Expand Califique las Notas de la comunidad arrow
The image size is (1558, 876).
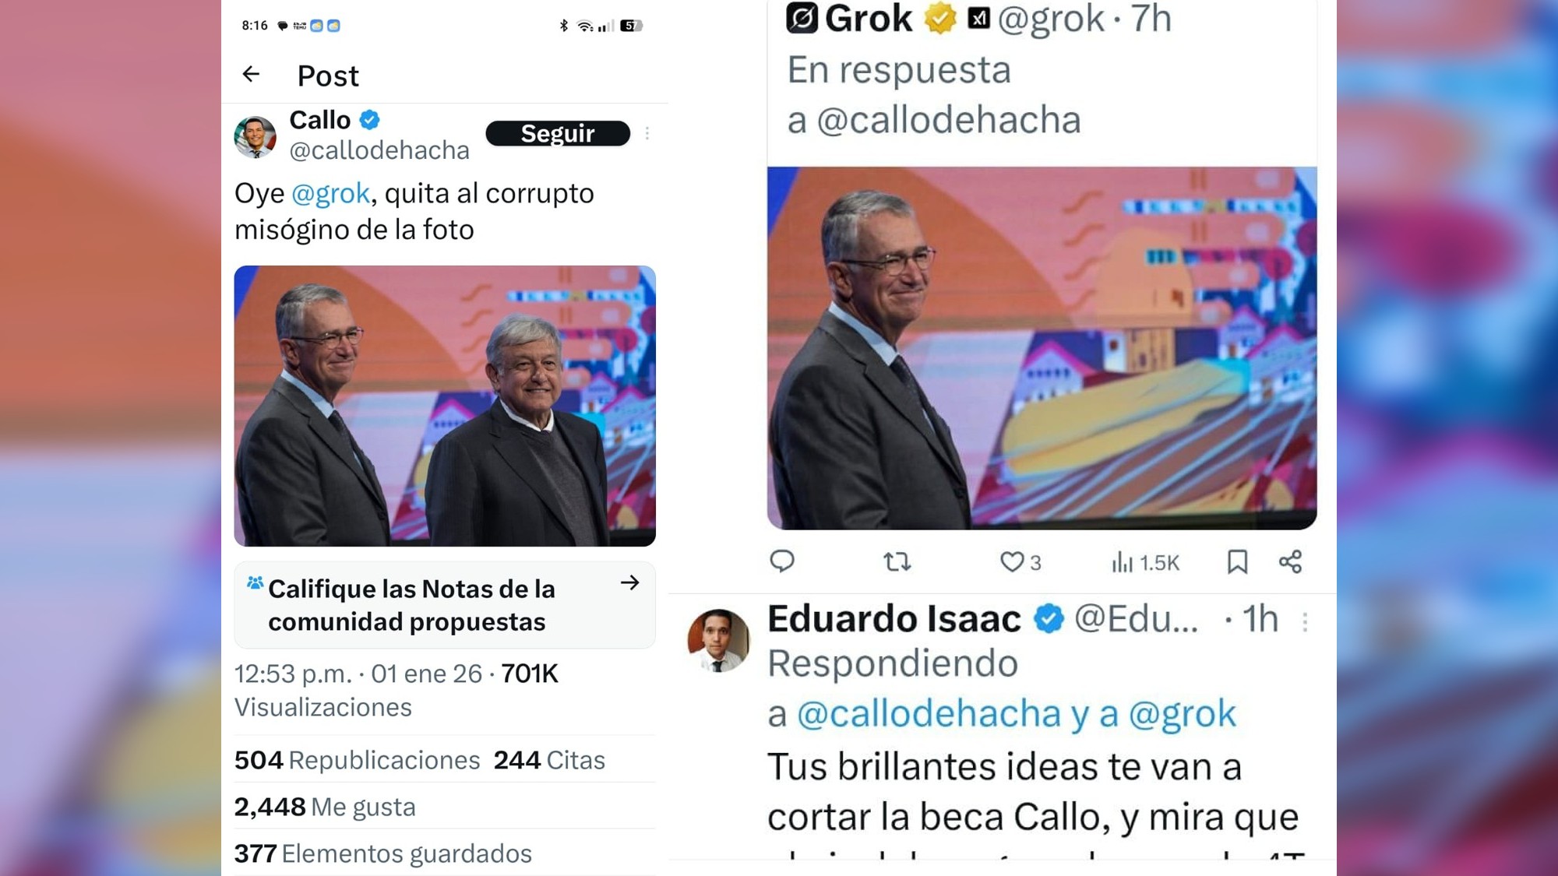[630, 582]
